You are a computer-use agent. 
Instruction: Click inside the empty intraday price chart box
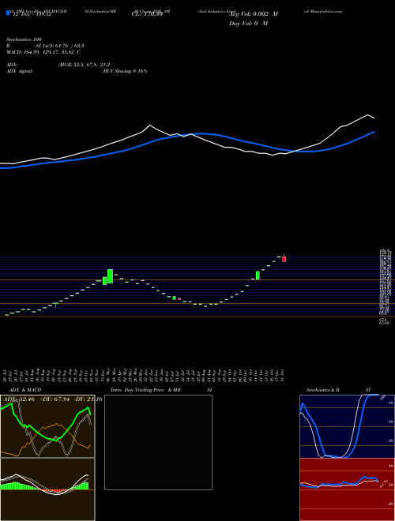click(x=158, y=442)
